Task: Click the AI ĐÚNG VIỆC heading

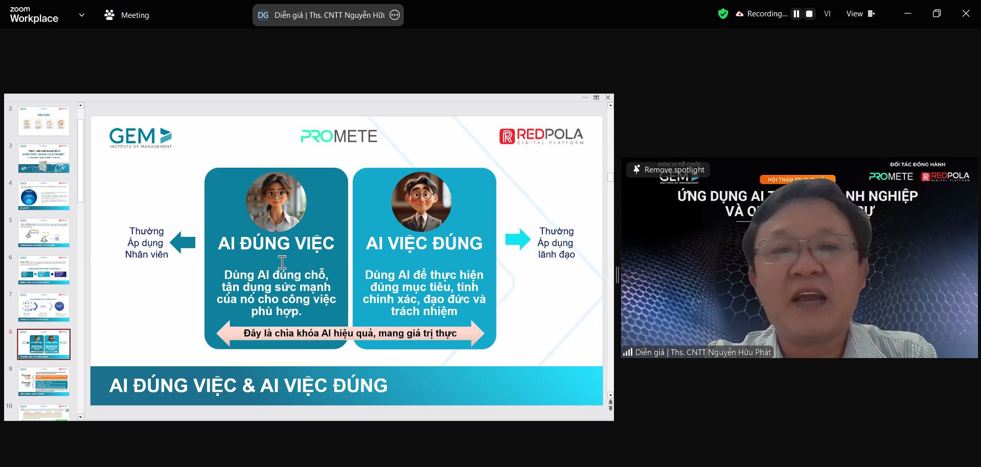Action: tap(276, 243)
